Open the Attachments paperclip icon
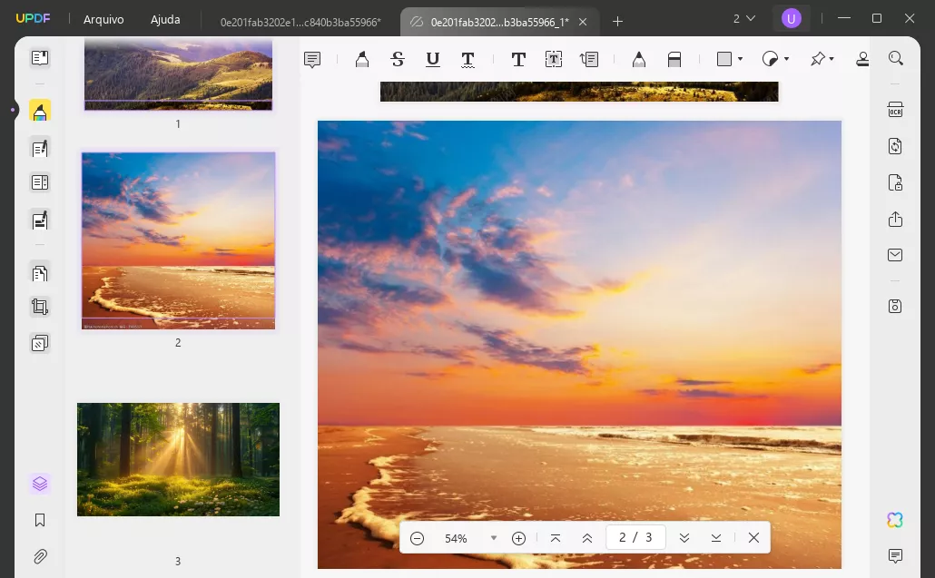The width and height of the screenshot is (935, 578). tap(40, 556)
